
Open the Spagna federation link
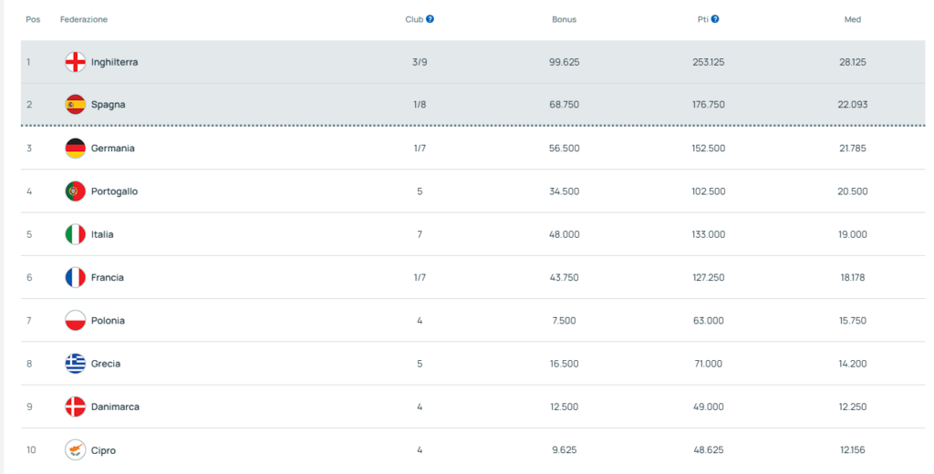(x=108, y=105)
